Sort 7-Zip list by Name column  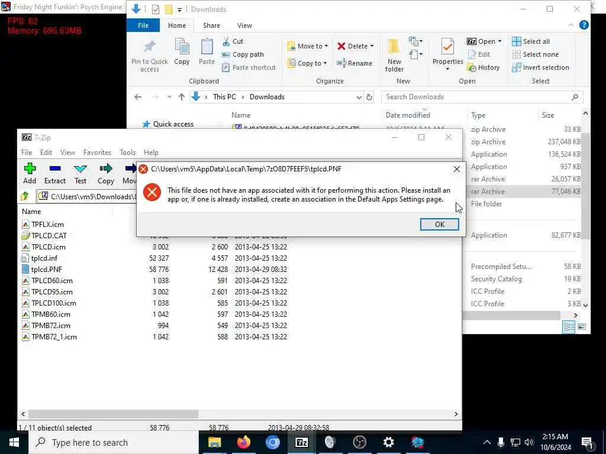(x=31, y=212)
